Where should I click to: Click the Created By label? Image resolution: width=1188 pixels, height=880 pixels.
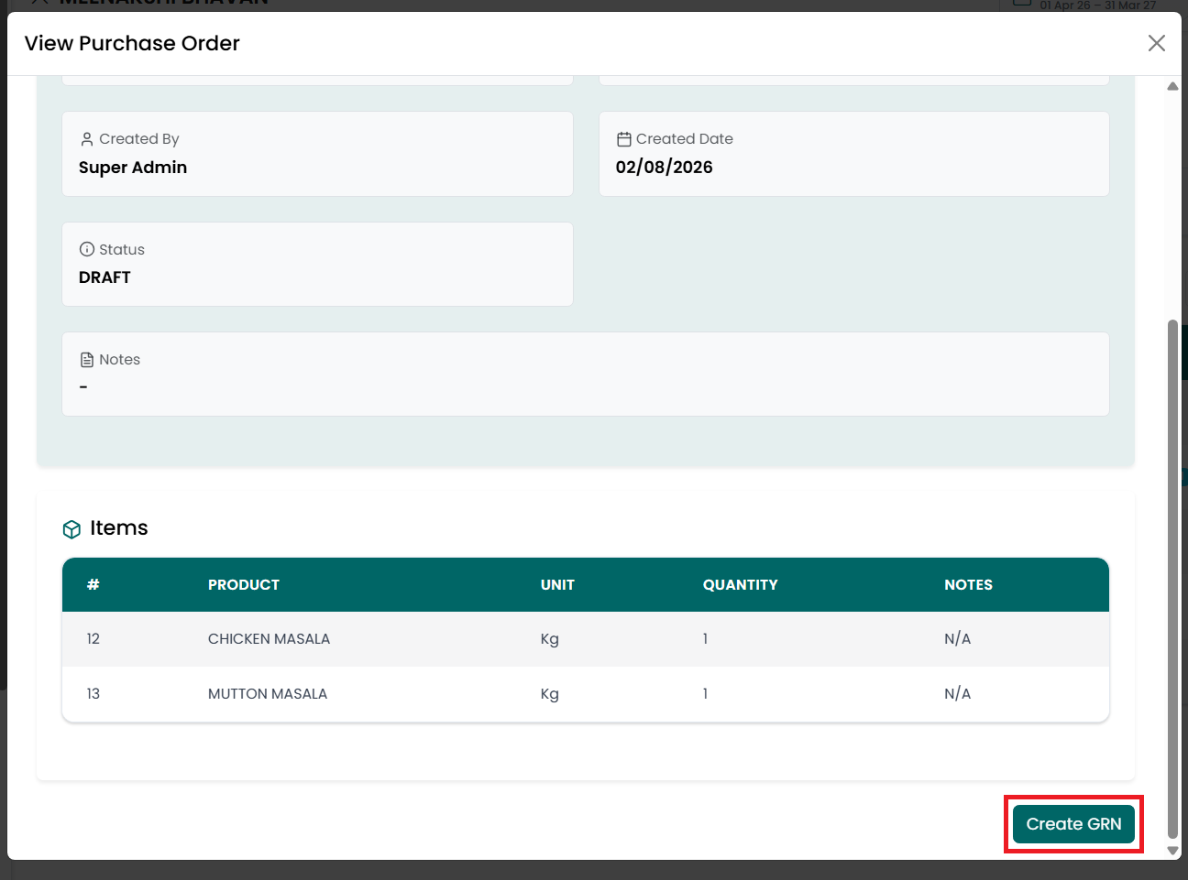pos(139,139)
